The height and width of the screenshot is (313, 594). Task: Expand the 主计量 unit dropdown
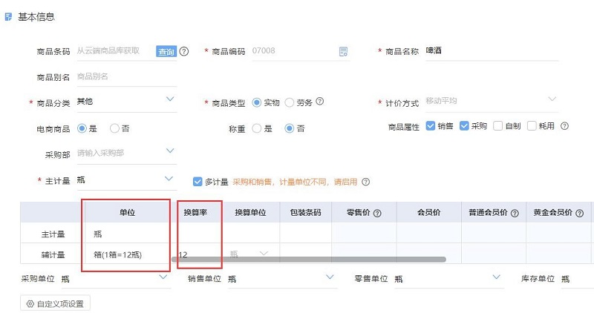click(x=170, y=179)
